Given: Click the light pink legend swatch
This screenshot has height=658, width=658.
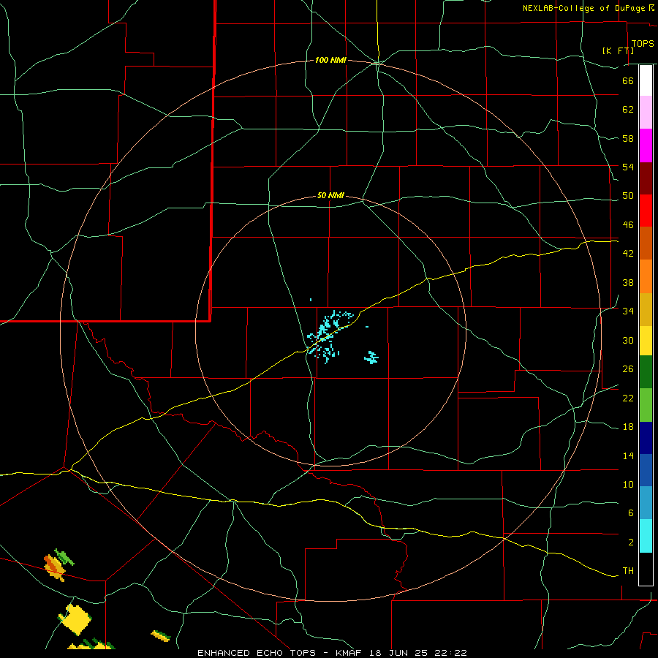Looking at the screenshot, I should (x=646, y=113).
